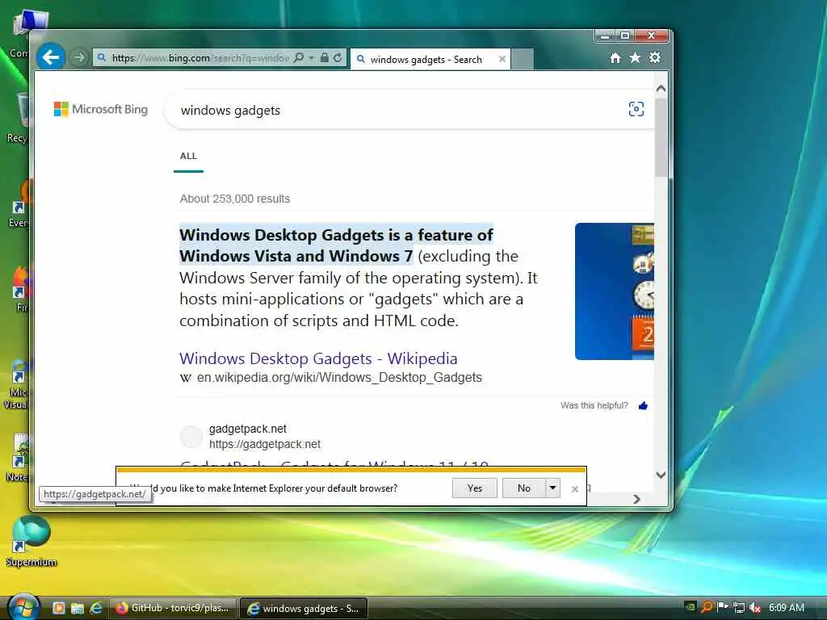Dismiss the default browser notification bar

tap(575, 489)
